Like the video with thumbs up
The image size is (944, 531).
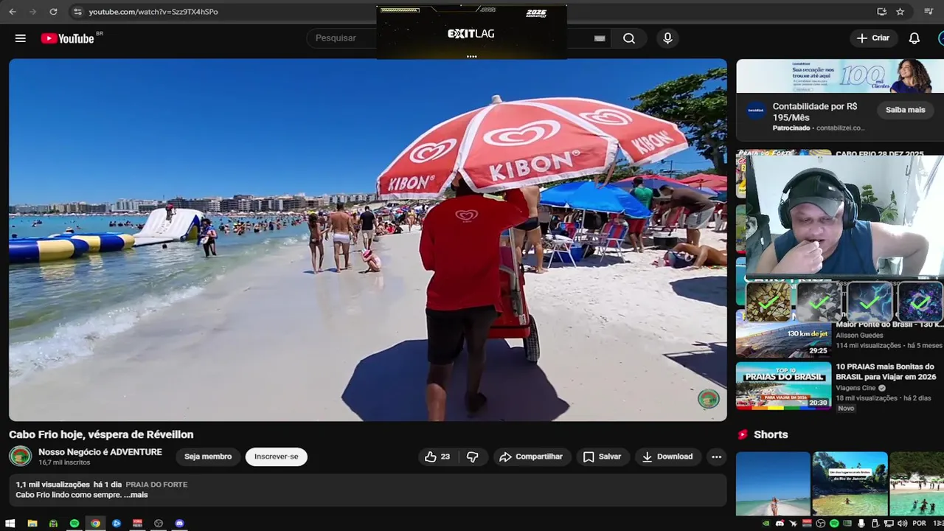pos(437,457)
